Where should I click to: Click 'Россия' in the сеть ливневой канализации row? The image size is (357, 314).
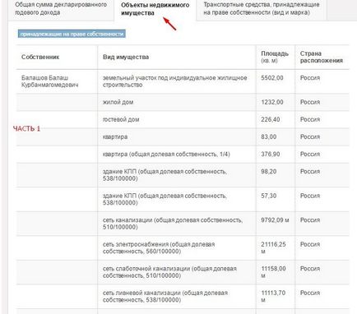pyautogui.click(x=310, y=293)
